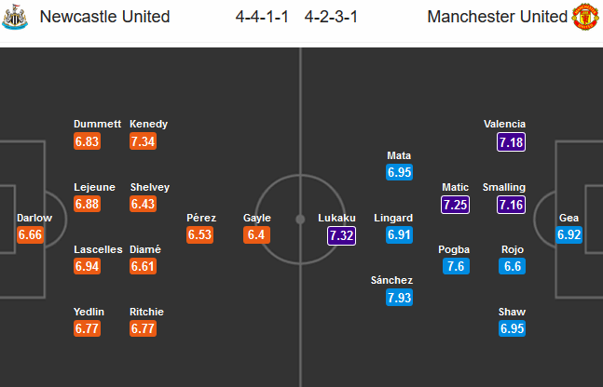The height and width of the screenshot is (387, 603).
Task: Select Sánchez's 7.93 rating badge
Action: (x=399, y=298)
